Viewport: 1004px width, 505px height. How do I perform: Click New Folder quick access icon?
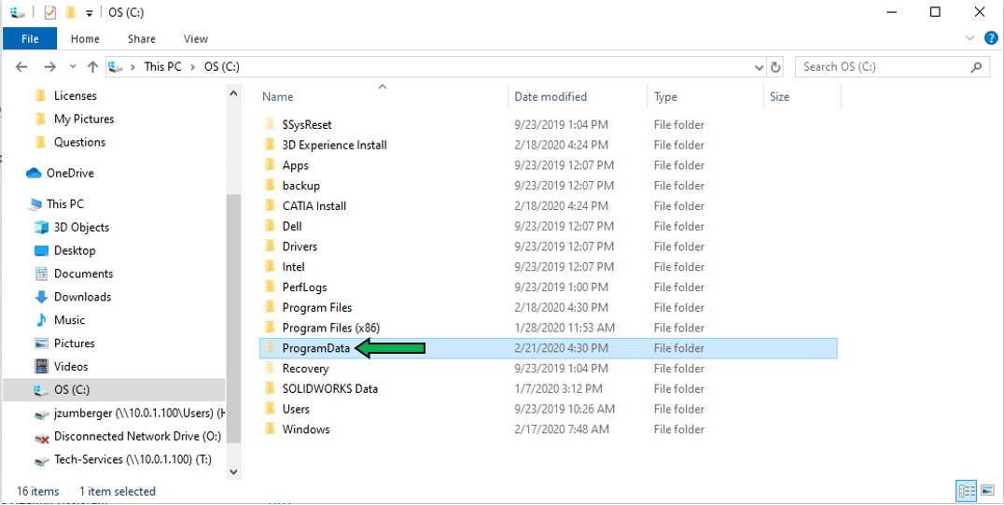tap(71, 12)
